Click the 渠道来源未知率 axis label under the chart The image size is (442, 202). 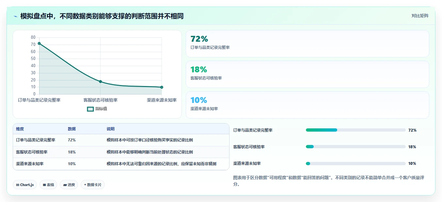[162, 100]
